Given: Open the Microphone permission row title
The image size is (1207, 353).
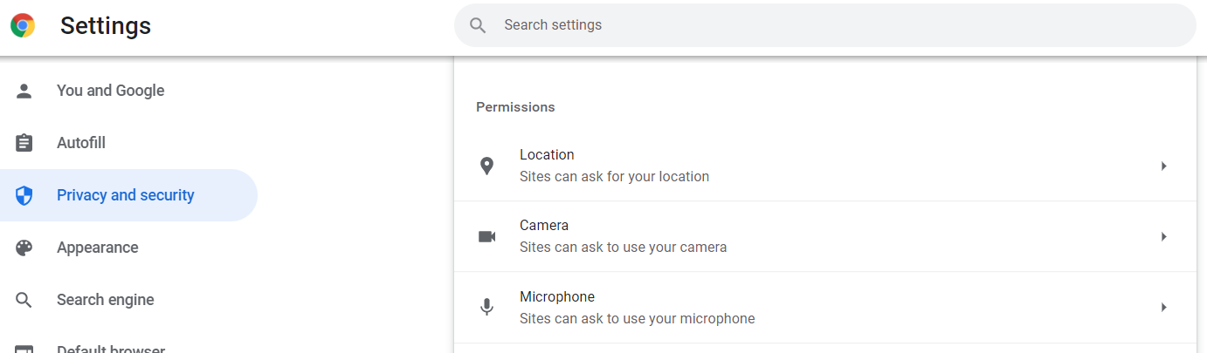Looking at the screenshot, I should 557,297.
